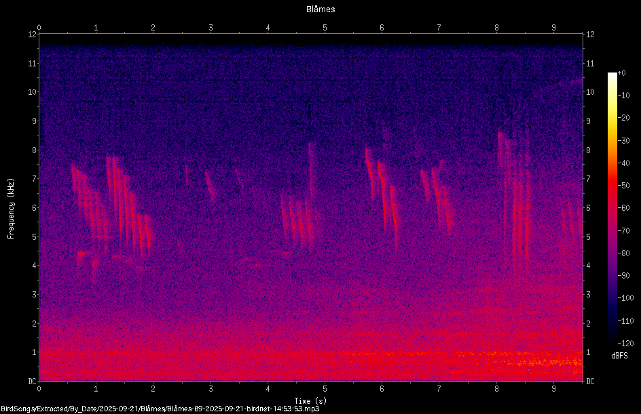The height and width of the screenshot is (414, 641).
Task: Click the Blåmes title at top
Action: click(320, 9)
